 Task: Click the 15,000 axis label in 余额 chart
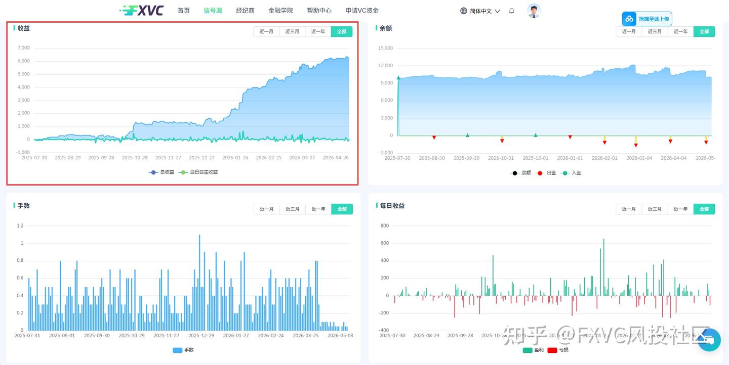tap(386, 48)
